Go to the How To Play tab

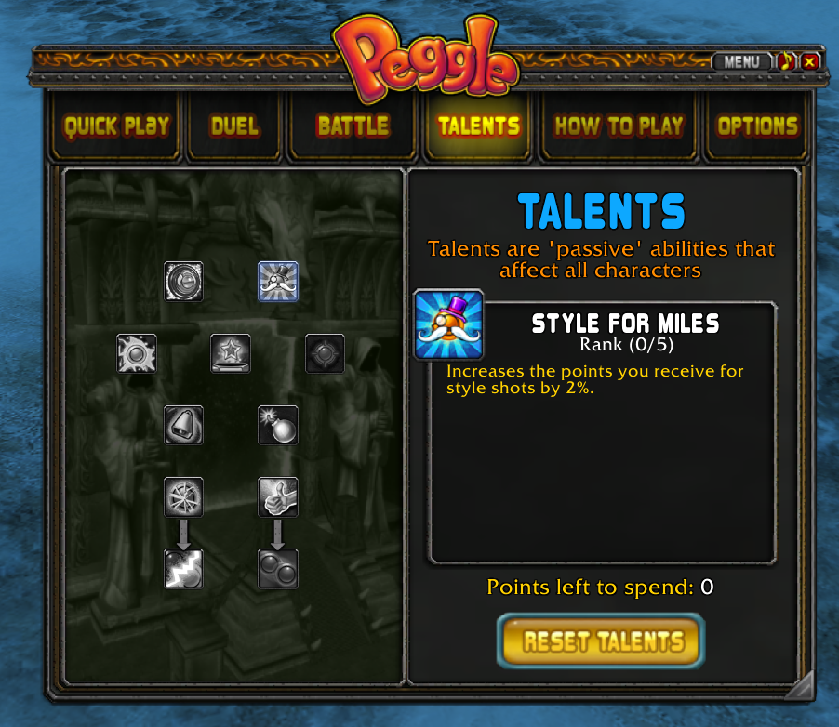point(619,126)
